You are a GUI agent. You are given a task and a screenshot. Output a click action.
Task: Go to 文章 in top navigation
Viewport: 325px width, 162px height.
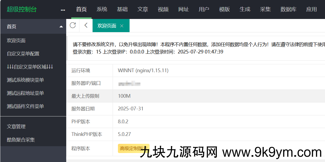click(143, 9)
